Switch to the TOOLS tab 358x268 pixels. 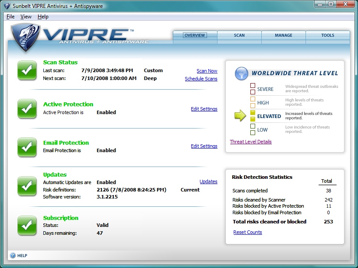pyautogui.click(x=328, y=35)
